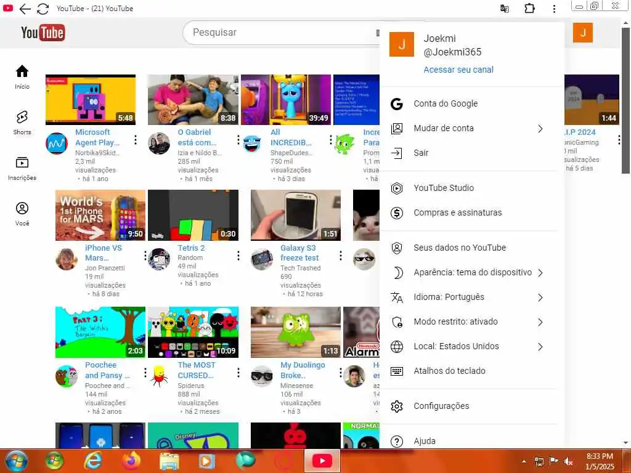
Task: Go to Início via home icon
Action: [x=22, y=71]
